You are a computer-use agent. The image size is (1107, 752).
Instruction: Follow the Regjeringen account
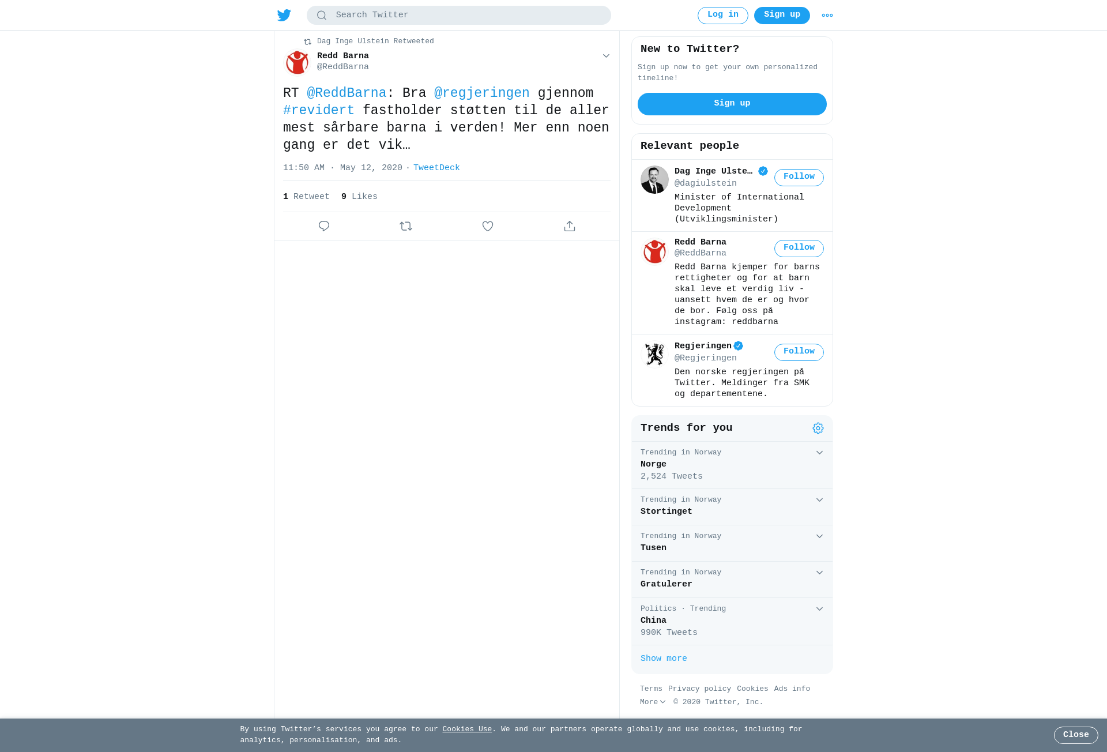(799, 352)
